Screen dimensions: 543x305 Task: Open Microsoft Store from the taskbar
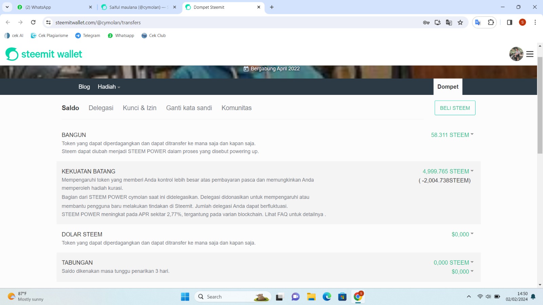coord(342,297)
